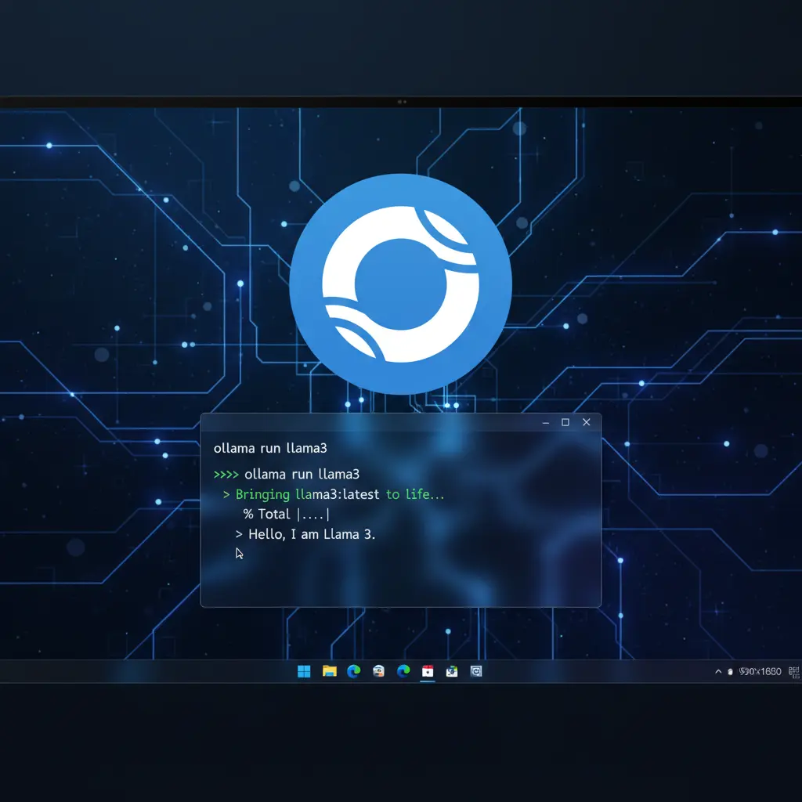Select the highlighted calendar app on the taskbar
This screenshot has width=802, height=802.
(x=428, y=671)
